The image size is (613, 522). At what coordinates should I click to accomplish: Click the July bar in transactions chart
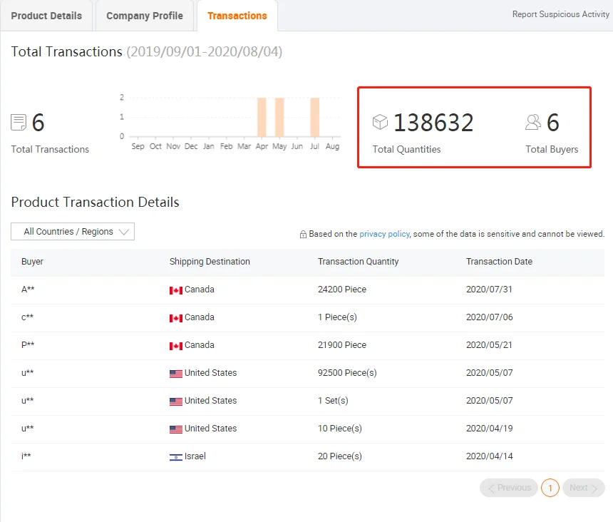314,117
